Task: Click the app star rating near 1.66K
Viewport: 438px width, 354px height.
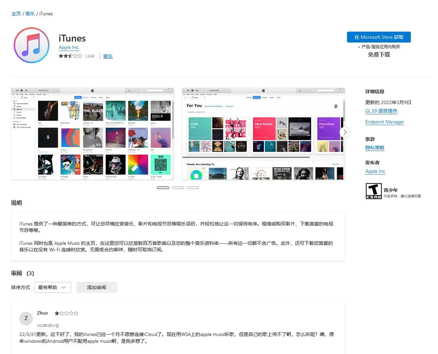Action: pos(71,56)
